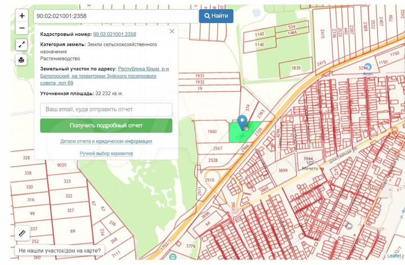
Task: Select parcel 2567 on the map
Action: (x=218, y=148)
